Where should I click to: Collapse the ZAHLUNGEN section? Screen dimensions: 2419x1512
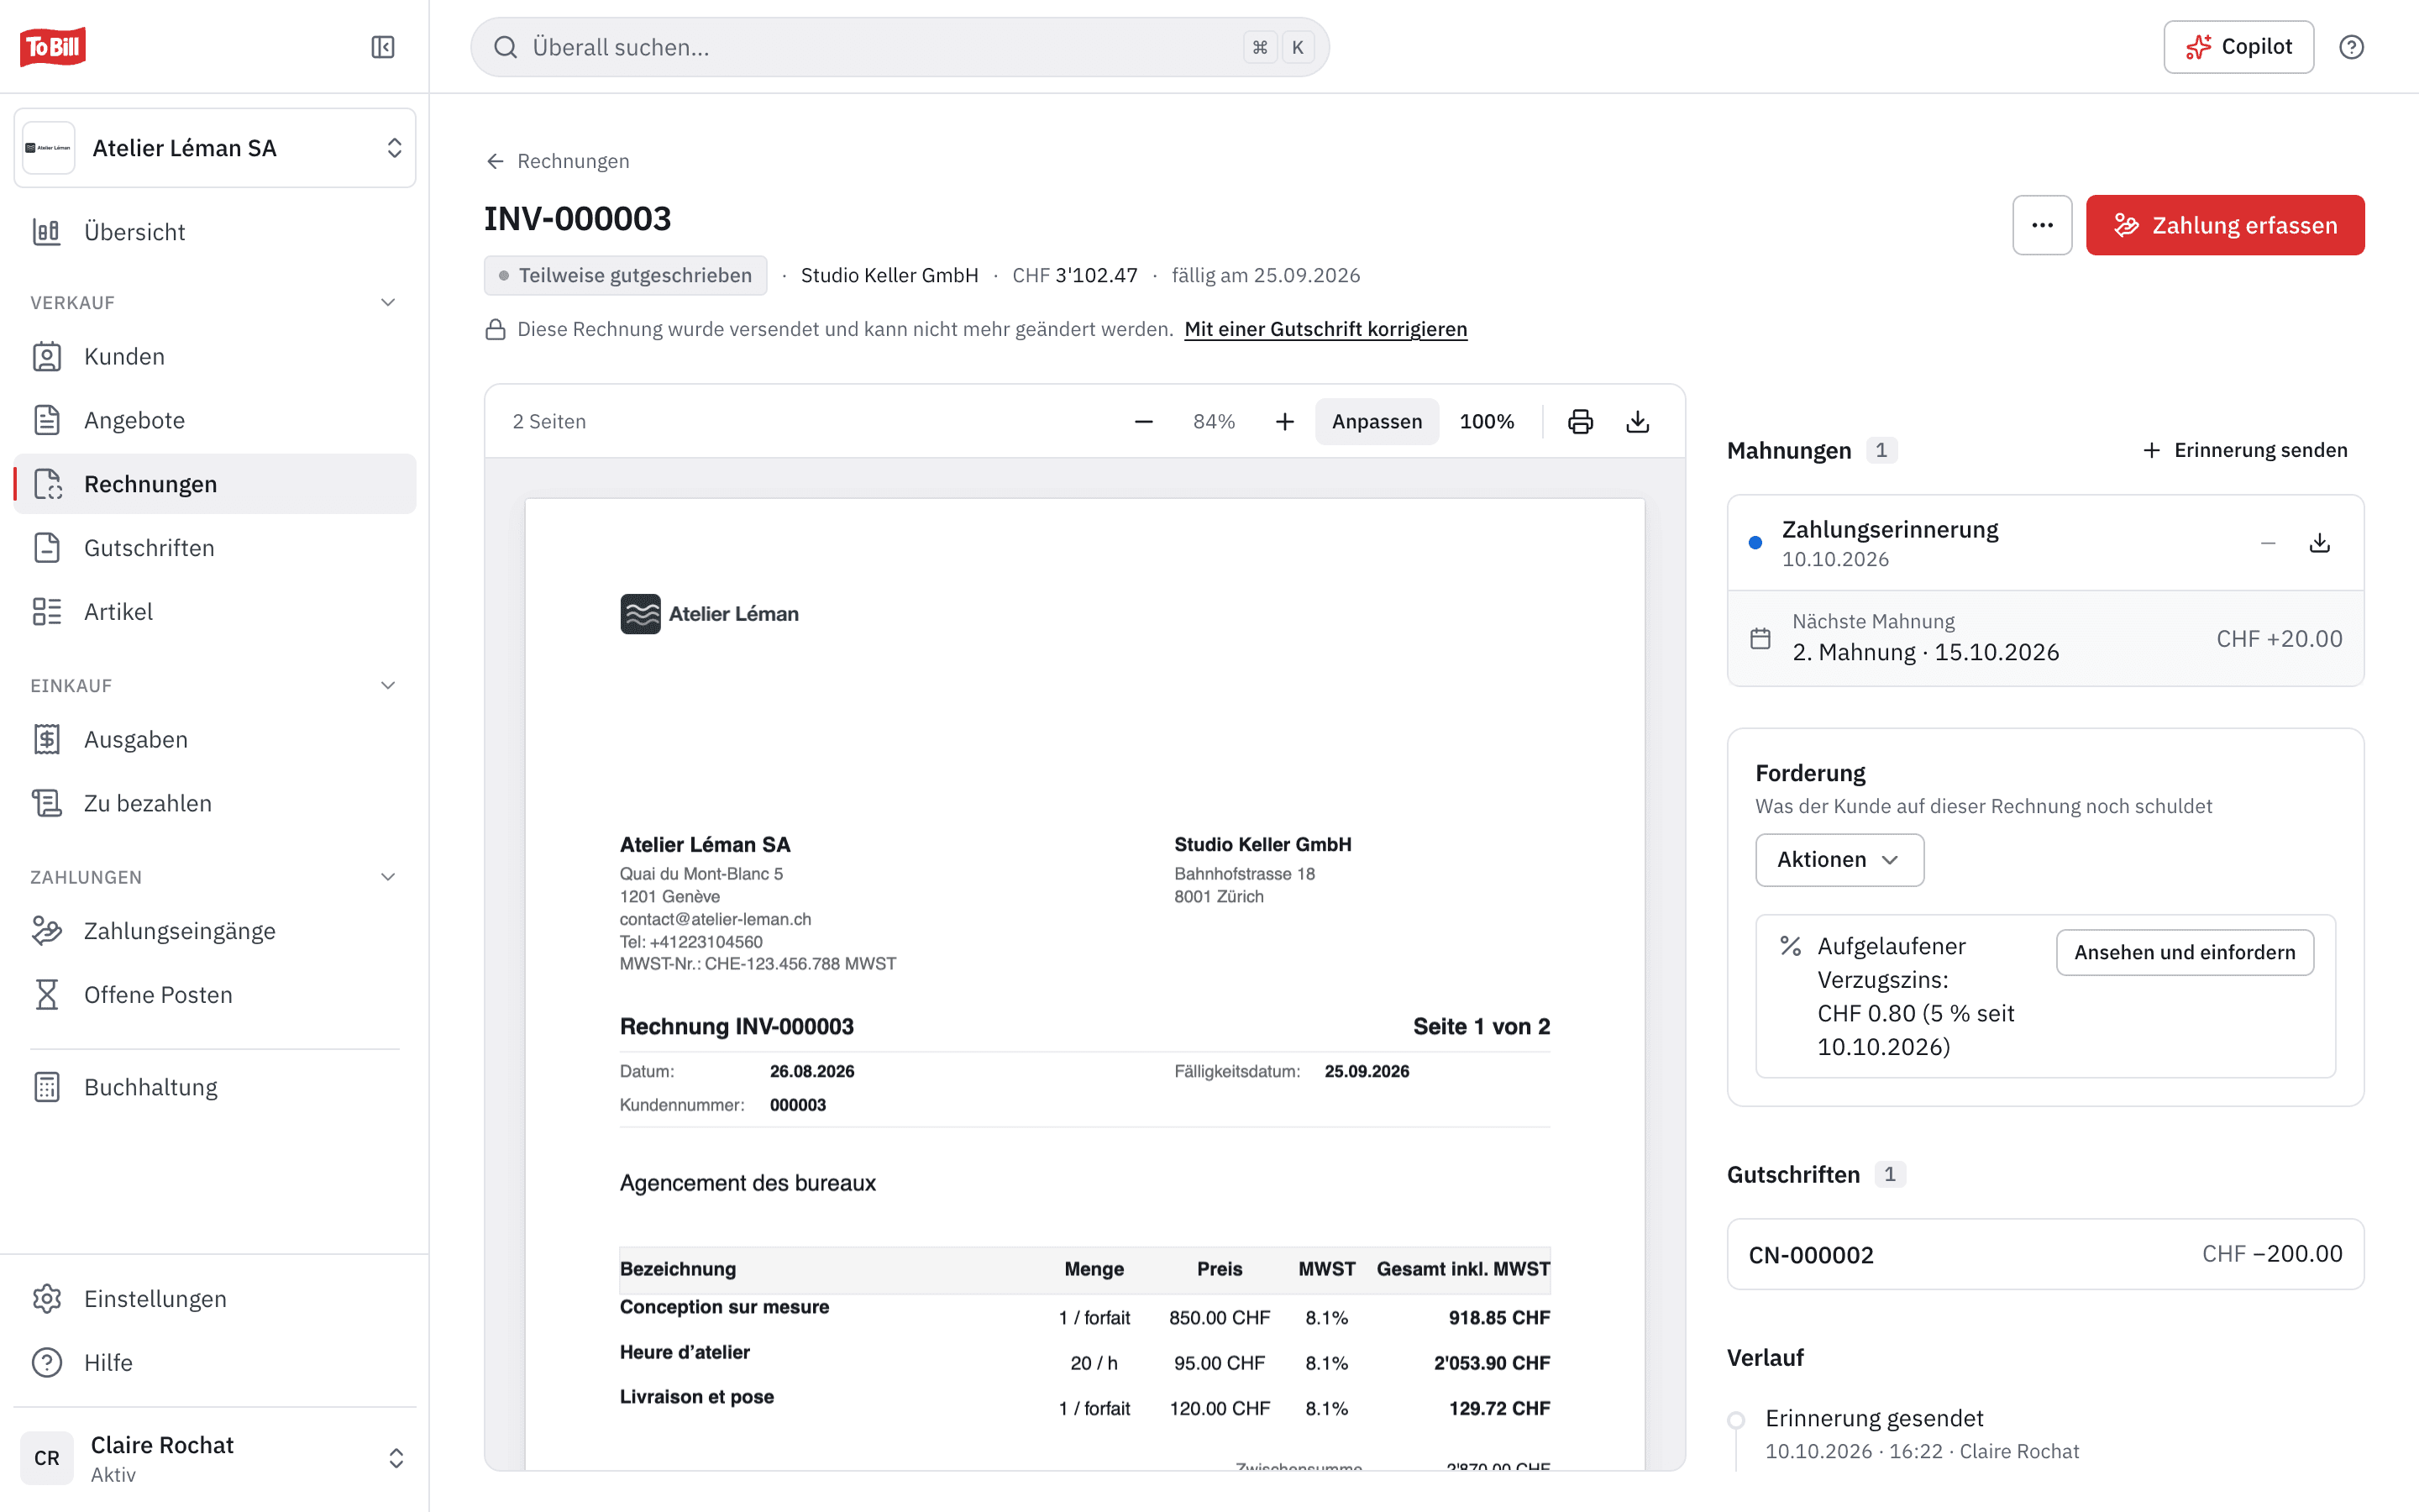388,877
